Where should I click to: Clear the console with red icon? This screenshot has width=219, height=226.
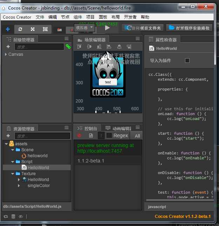click(79, 135)
